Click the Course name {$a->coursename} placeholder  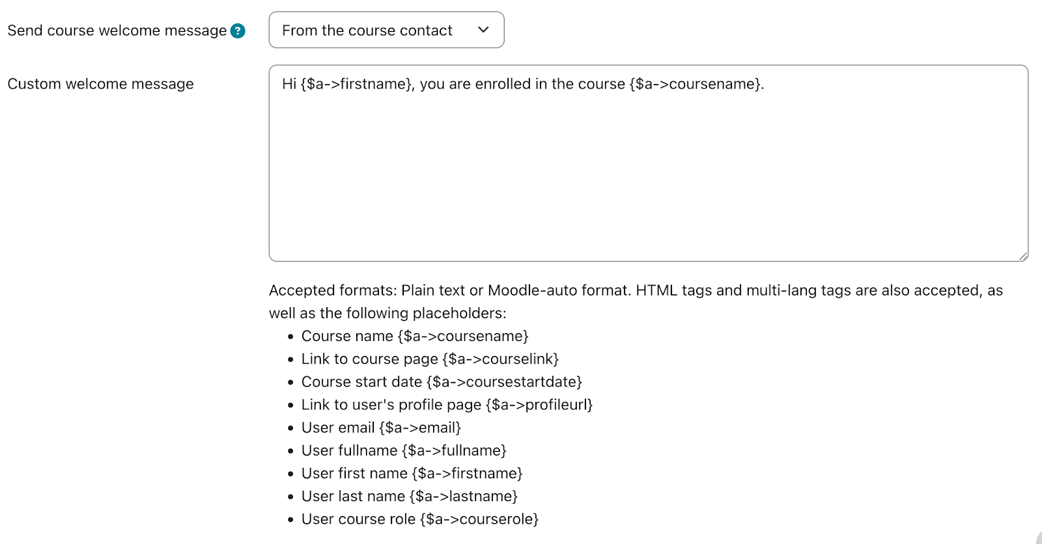415,336
